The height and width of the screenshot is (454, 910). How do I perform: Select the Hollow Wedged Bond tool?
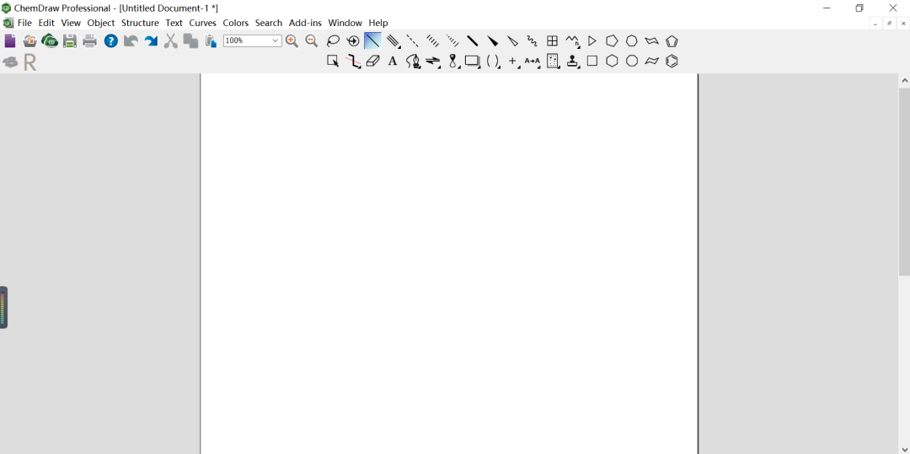(512, 40)
